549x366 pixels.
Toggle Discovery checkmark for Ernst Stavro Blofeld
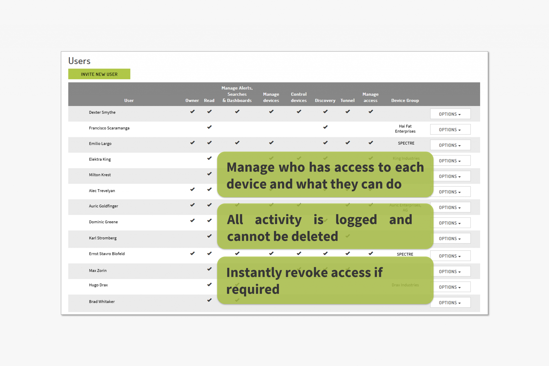tap(325, 253)
